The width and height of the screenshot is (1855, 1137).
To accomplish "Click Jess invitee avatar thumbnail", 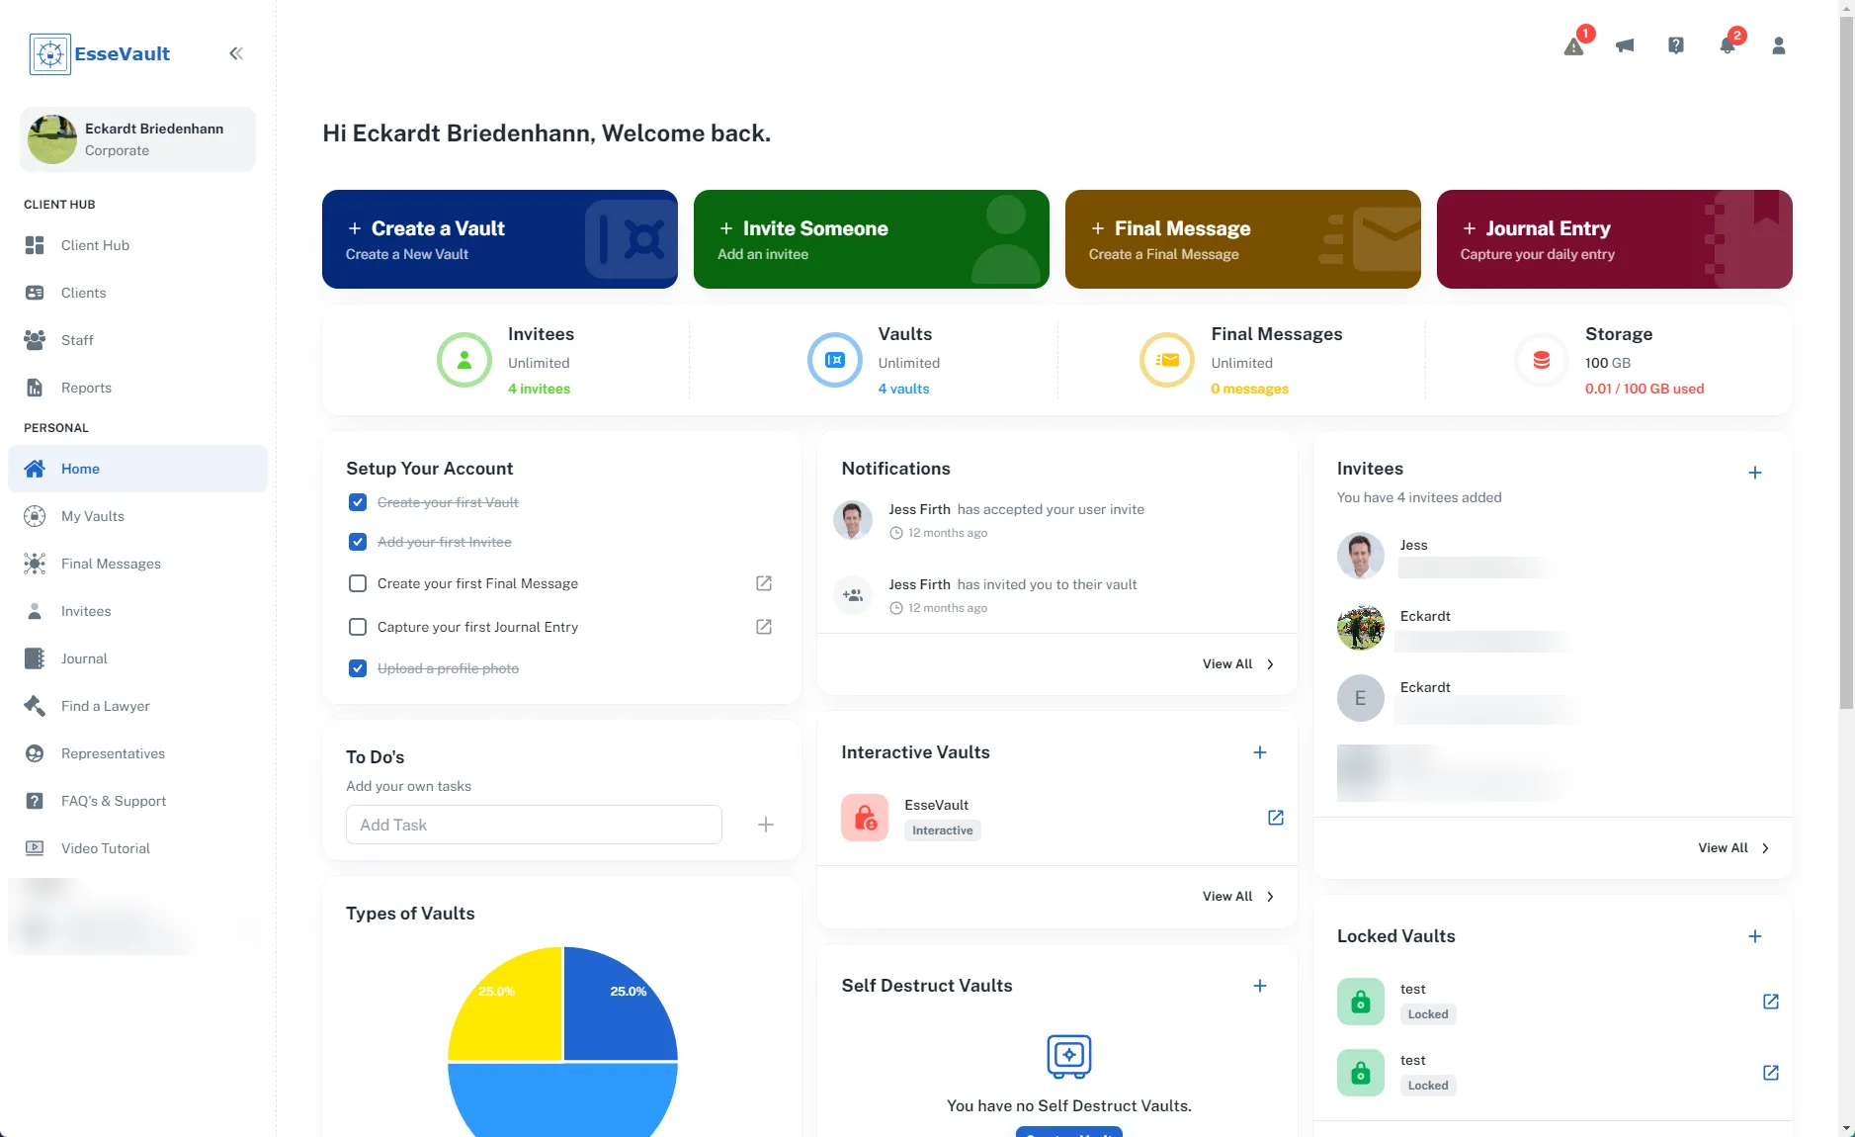I will 1361,556.
